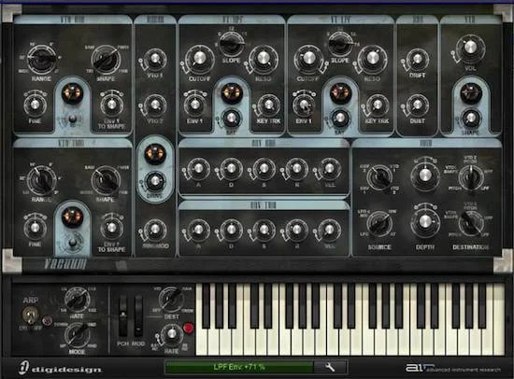The height and width of the screenshot is (379, 514).
Task: Click the Envelope Two sustain S knob
Action: click(x=264, y=230)
